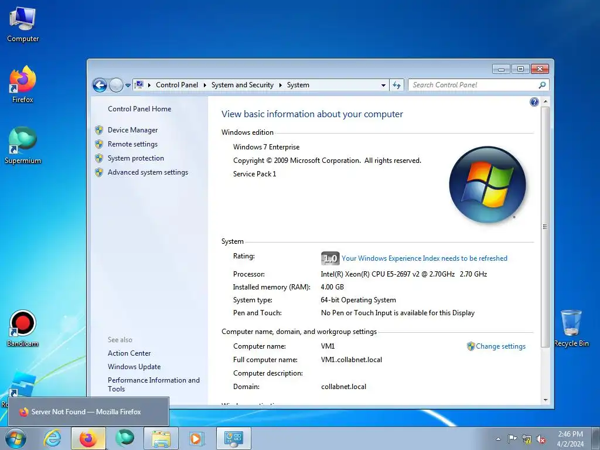Go to System and Security breadcrumb
This screenshot has height=450, width=600.
[243, 85]
